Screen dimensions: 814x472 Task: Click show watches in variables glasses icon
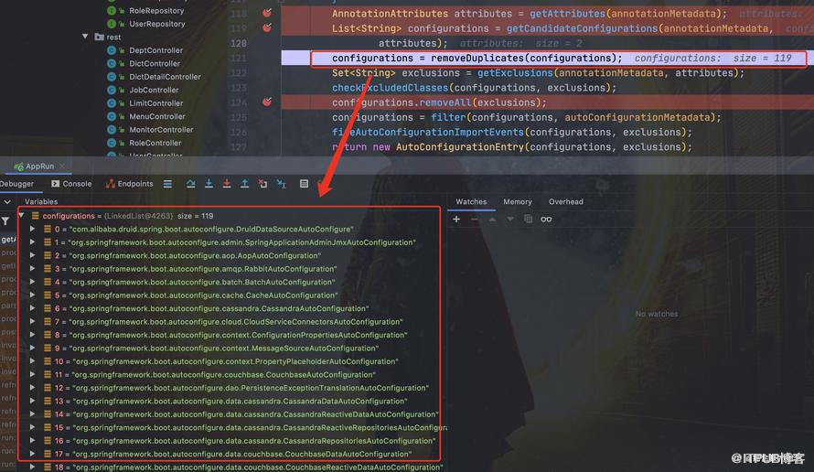[546, 220]
